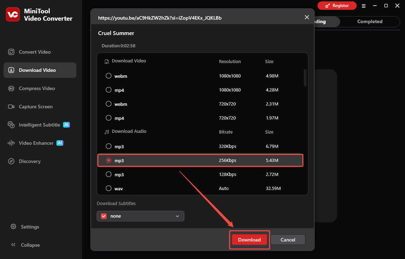The height and width of the screenshot is (259, 405).
Task: Open Capture Screen section
Action: (x=40, y=107)
